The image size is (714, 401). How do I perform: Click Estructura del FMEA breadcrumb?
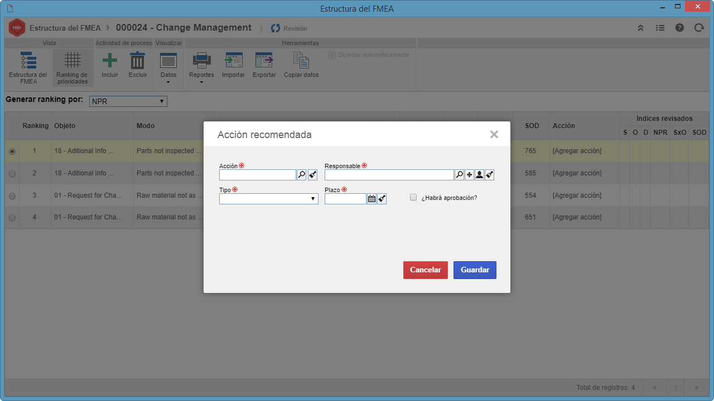(65, 28)
